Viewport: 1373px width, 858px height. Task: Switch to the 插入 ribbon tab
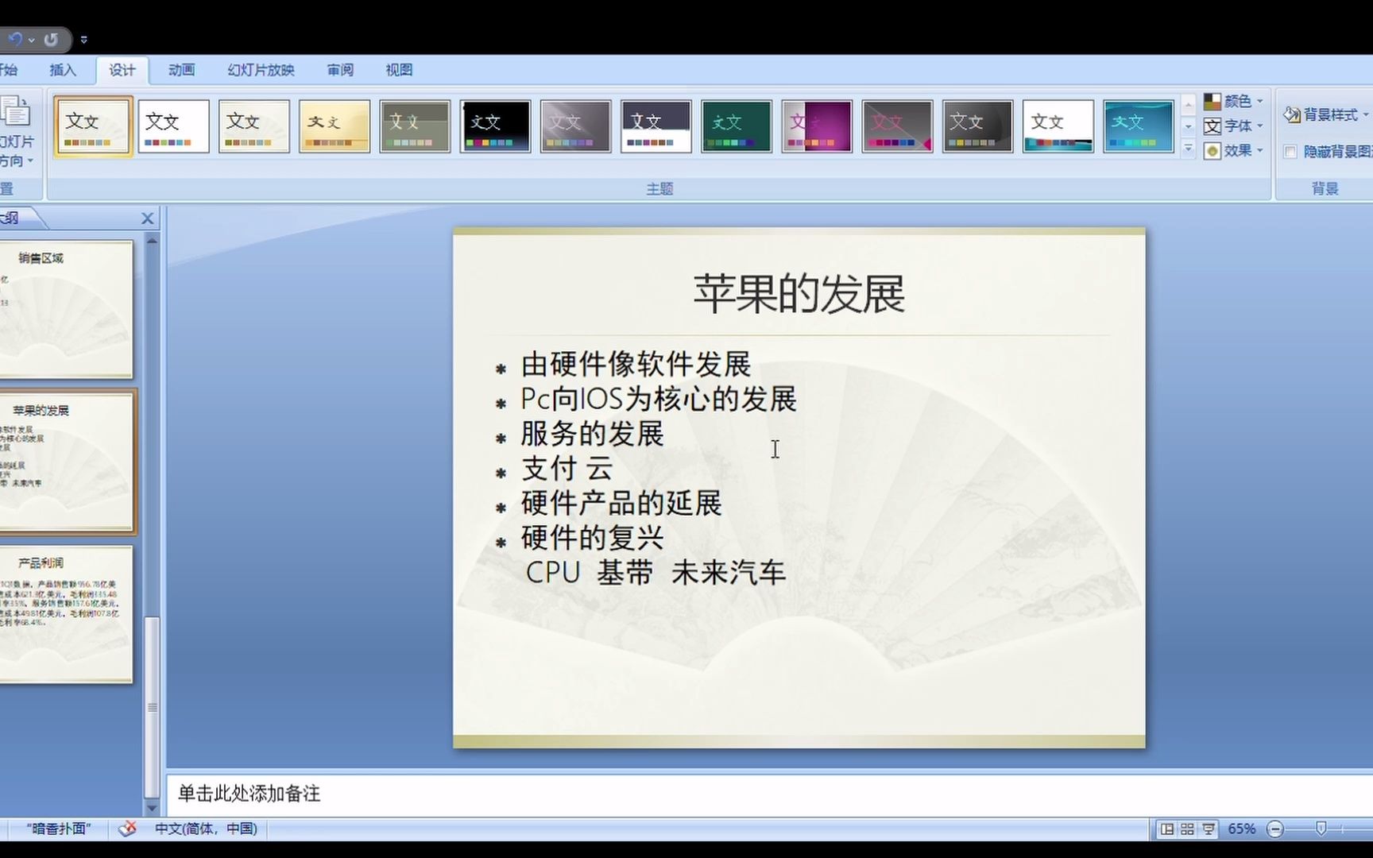click(x=63, y=70)
